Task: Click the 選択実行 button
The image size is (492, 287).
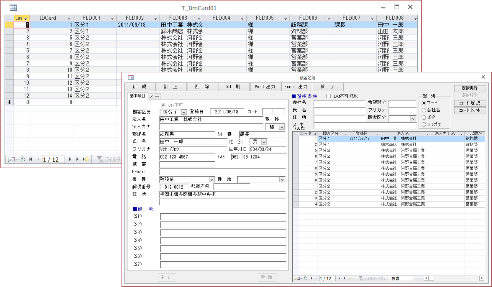Action: 470,88
